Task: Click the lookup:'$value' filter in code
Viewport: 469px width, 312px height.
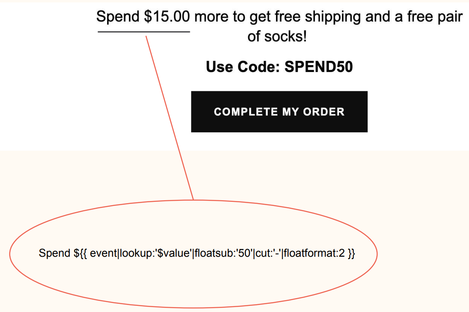Action: pos(155,253)
